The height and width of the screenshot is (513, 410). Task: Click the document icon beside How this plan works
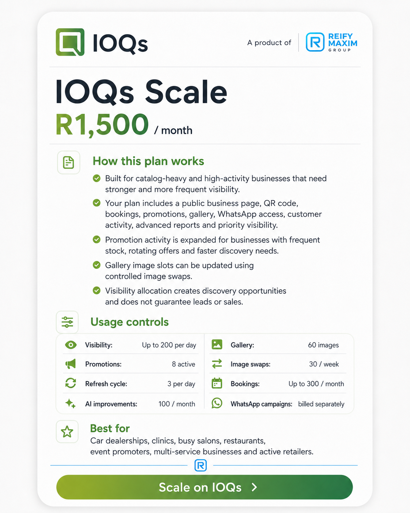tap(68, 162)
